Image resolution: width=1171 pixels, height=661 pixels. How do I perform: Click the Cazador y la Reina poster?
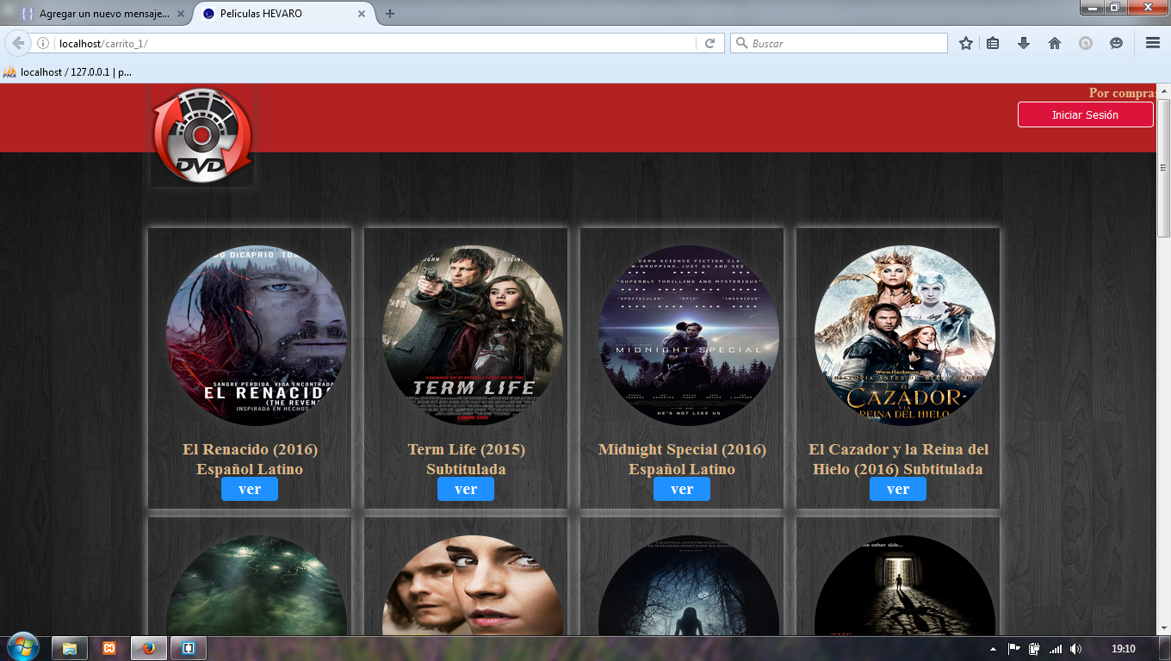tap(905, 336)
